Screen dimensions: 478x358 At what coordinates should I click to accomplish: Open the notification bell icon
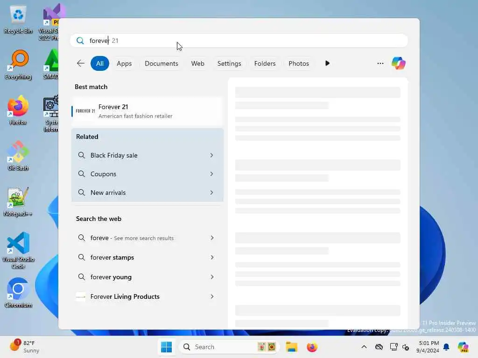point(446,347)
